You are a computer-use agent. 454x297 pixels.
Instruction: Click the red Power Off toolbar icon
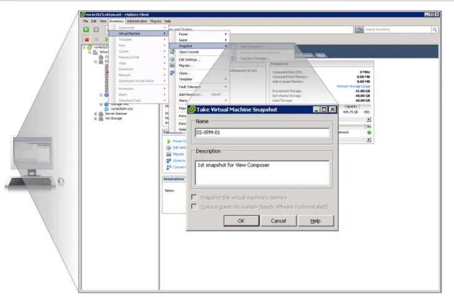[x=87, y=39]
